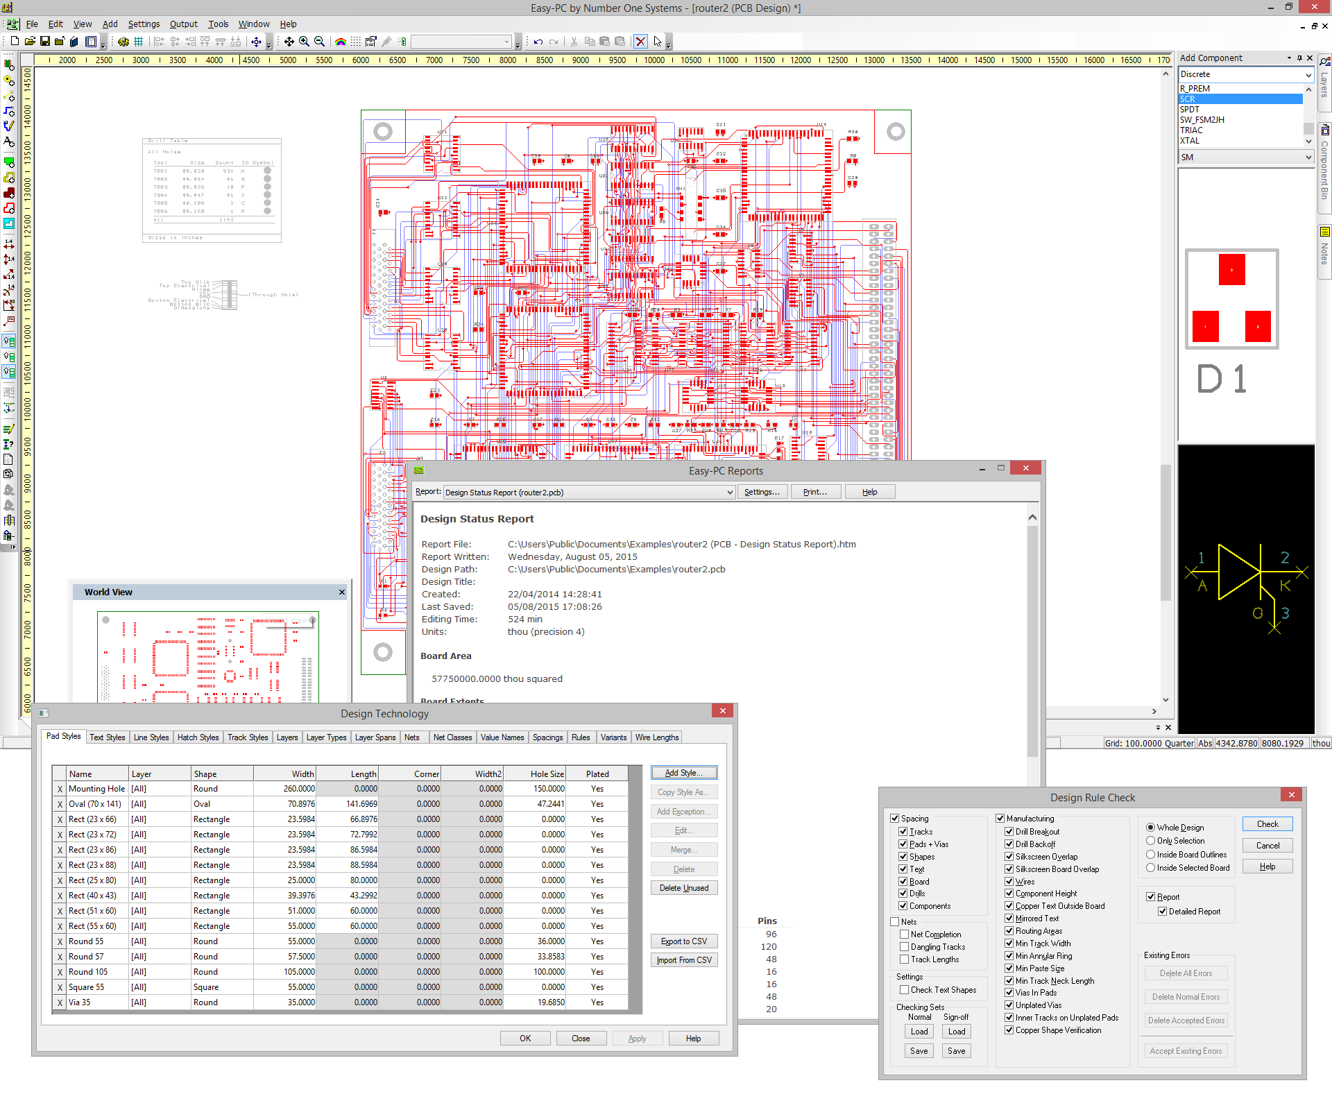Select the Only Selection radio button

(1150, 841)
